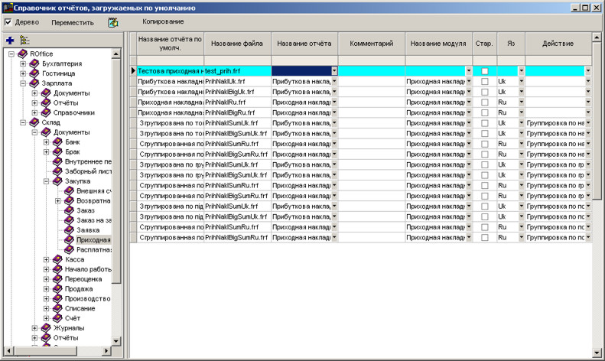Check Стар. box in test_prih.frf row
The height and width of the screenshot is (361, 605).
coord(484,71)
